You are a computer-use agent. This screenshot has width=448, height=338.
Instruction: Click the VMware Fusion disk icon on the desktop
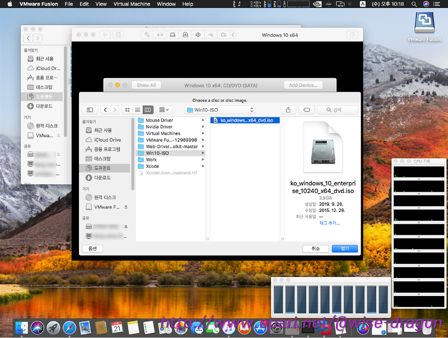click(424, 22)
